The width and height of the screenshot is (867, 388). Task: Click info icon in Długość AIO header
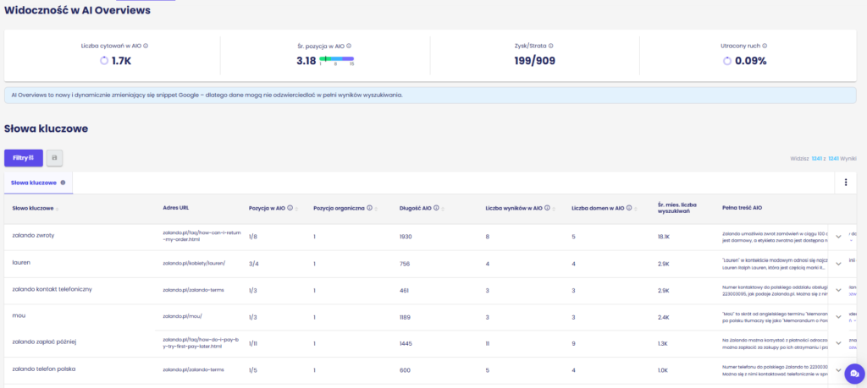pyautogui.click(x=436, y=208)
